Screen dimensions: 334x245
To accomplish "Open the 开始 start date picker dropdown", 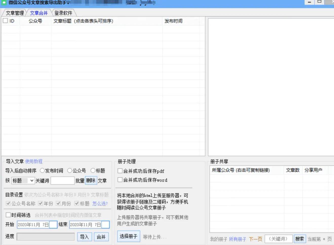I will 53,224.
